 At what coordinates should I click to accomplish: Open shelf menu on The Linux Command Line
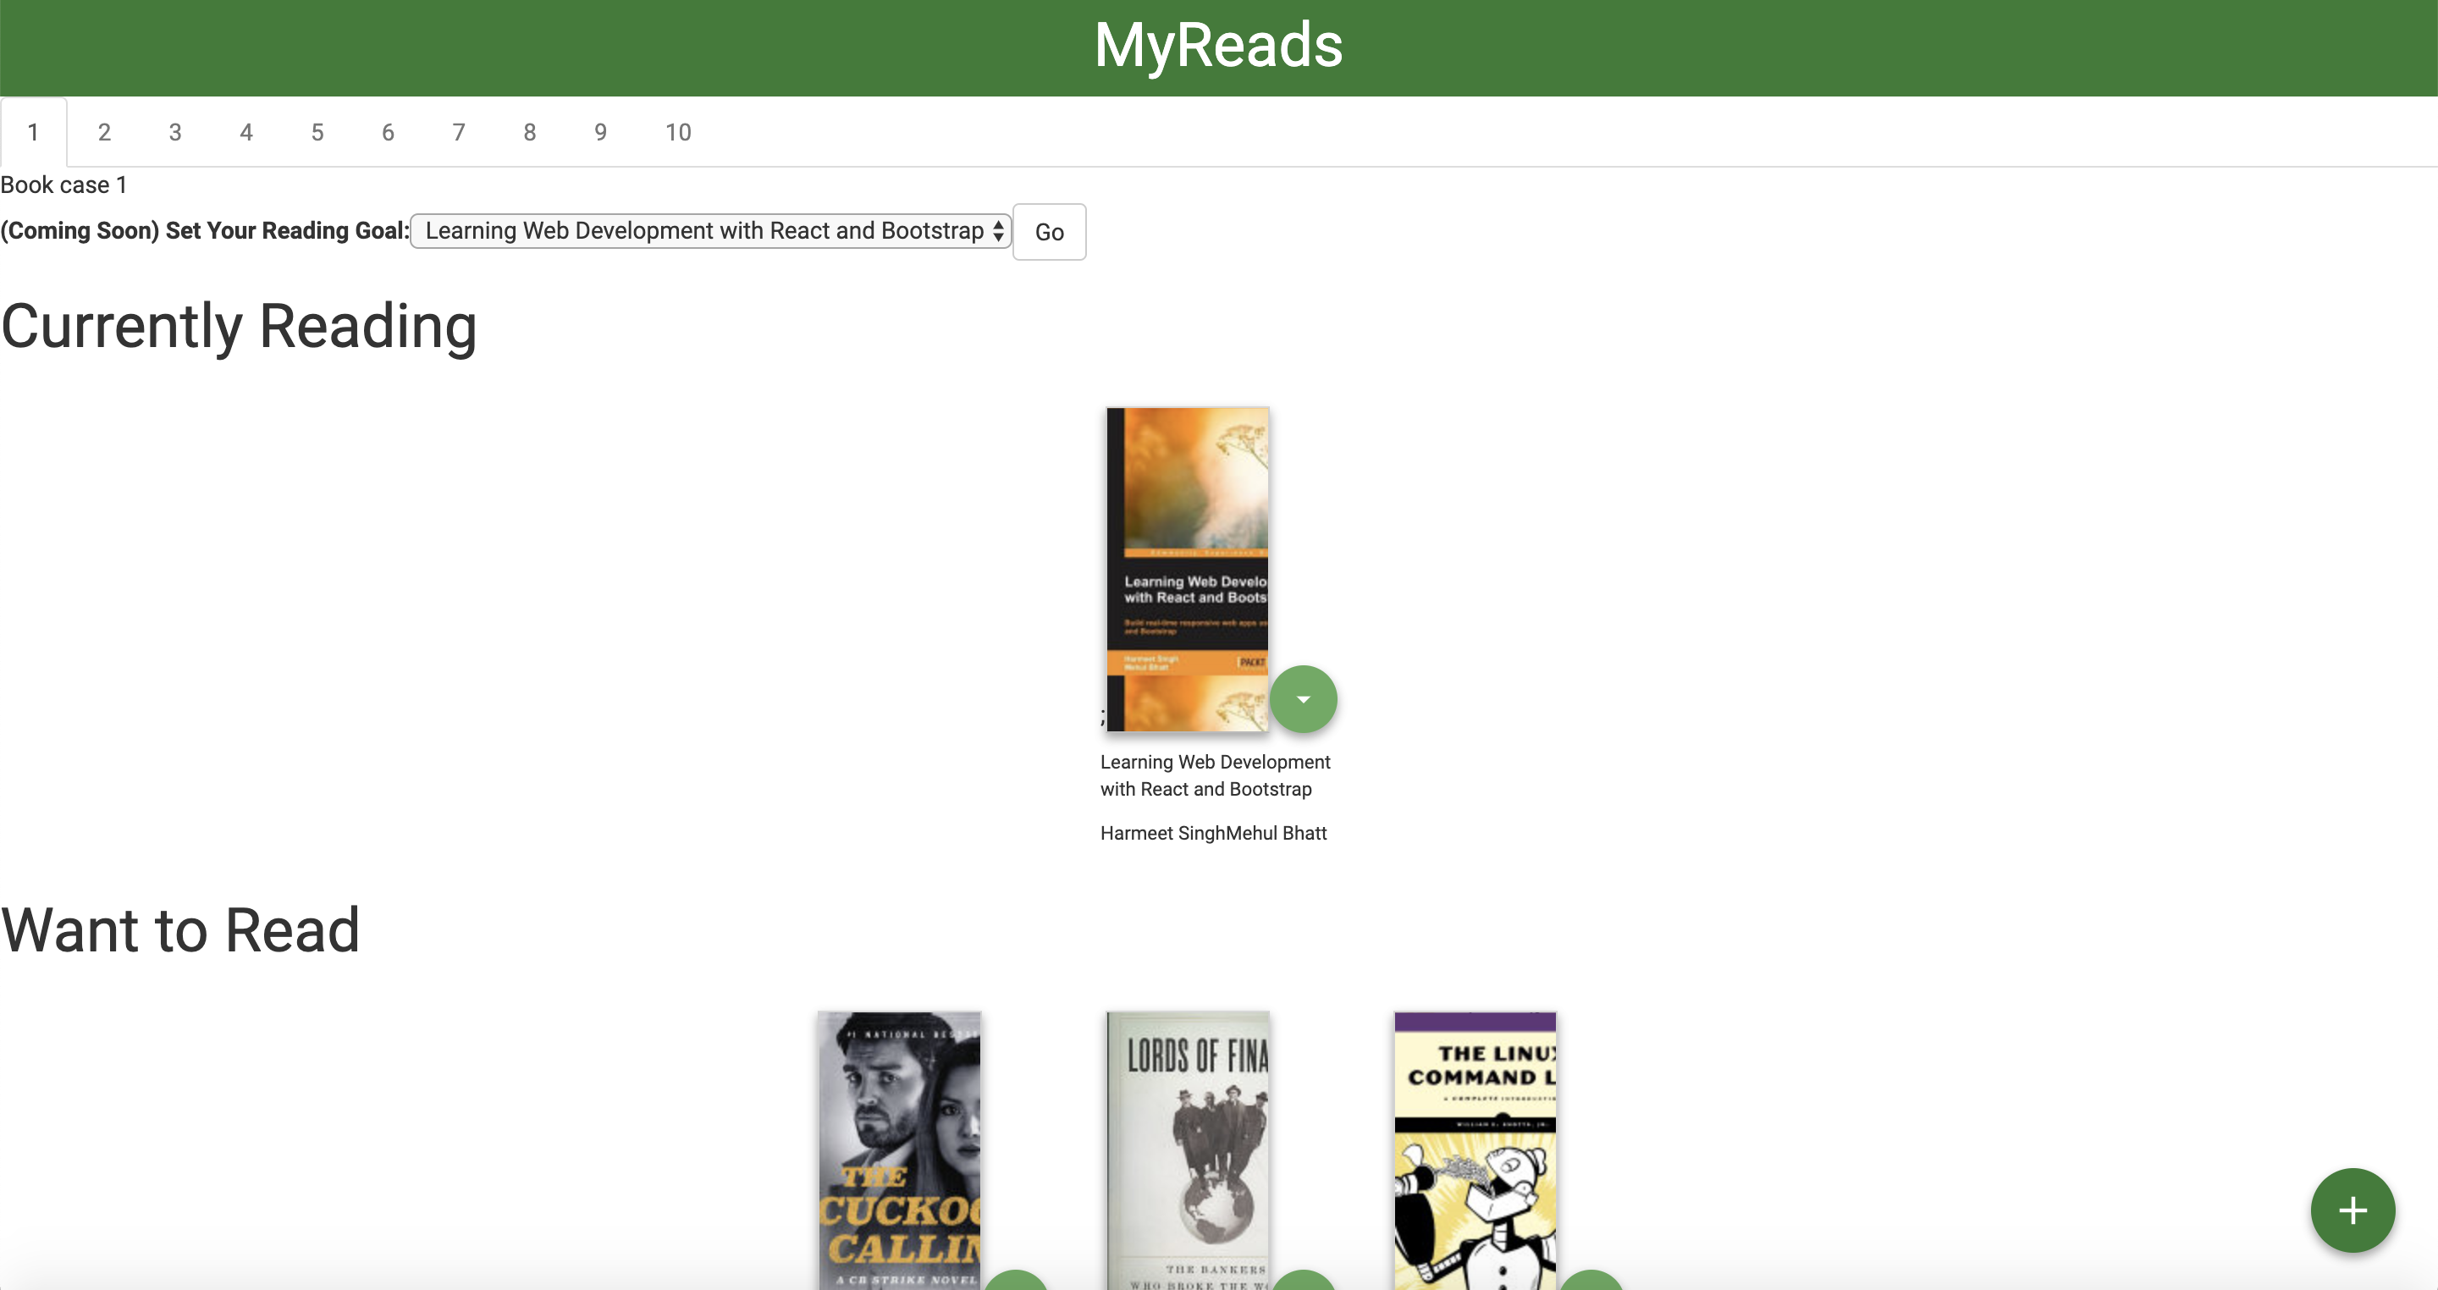coord(1591,1281)
